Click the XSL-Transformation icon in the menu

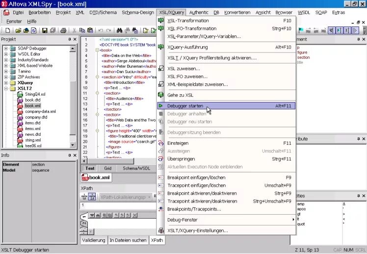tap(161, 21)
